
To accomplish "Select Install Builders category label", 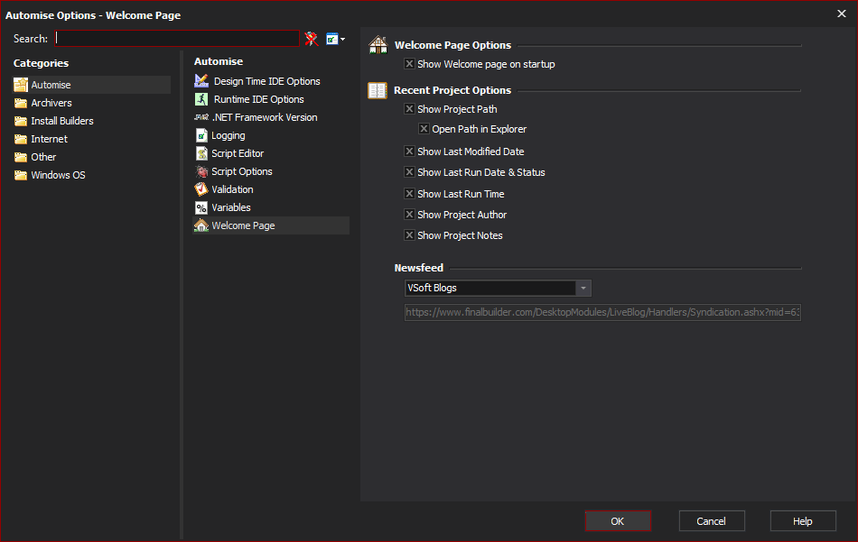I will point(62,121).
